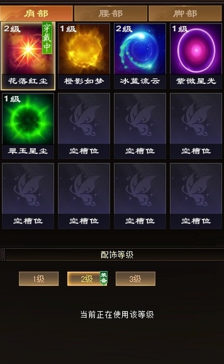Click the green 装备 tag on 2级
The width and height of the screenshot is (224, 364).
(x=103, y=278)
